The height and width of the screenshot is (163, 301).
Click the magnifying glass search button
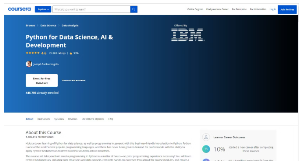(x=134, y=9)
